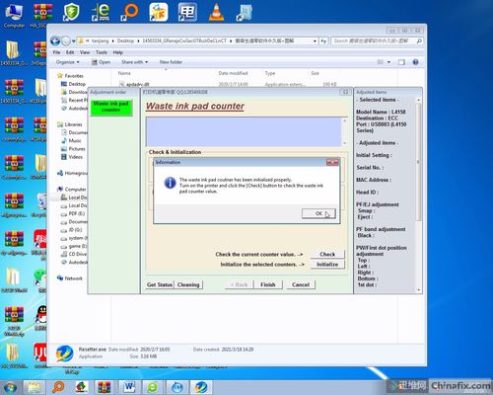Click the Get Status button
This screenshot has height=395, width=493.
point(160,284)
